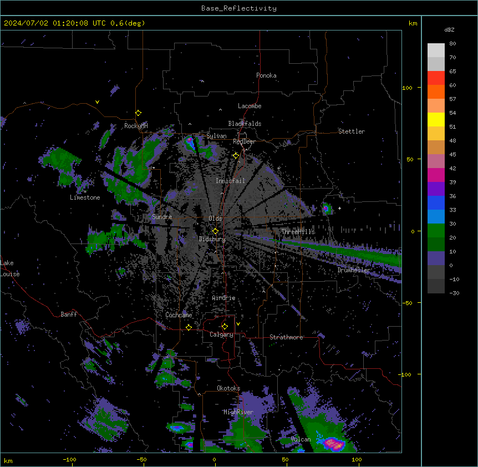
Task: Click the yellow diamond marker above Calgary label
Action: point(225,327)
